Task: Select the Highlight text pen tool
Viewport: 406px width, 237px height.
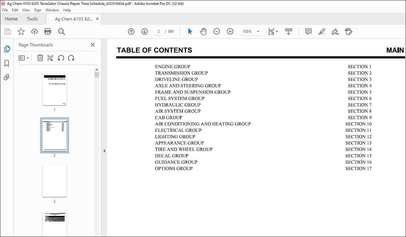Action: point(322,31)
